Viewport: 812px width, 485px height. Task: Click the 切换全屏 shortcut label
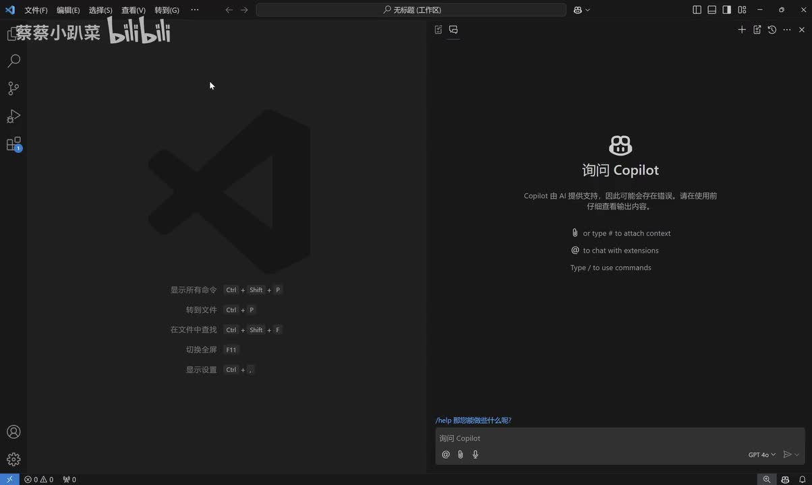(202, 350)
